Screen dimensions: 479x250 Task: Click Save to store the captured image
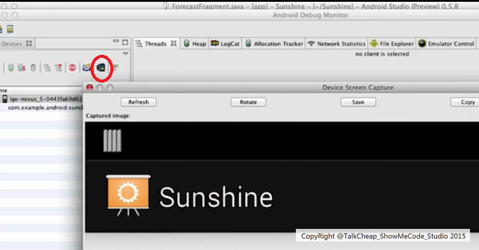click(358, 102)
